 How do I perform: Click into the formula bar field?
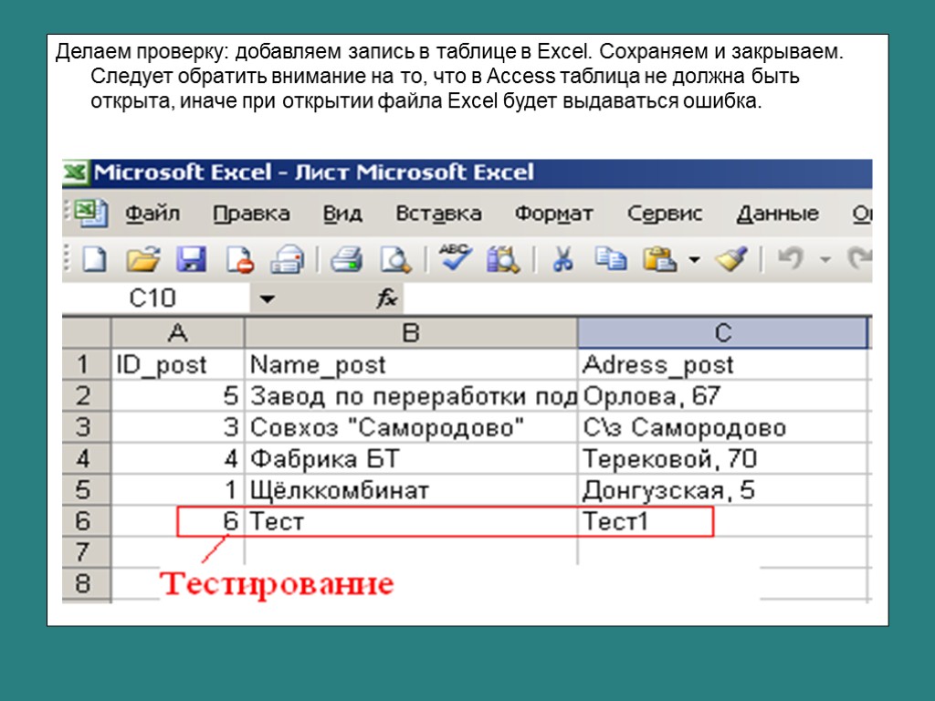tap(637, 298)
